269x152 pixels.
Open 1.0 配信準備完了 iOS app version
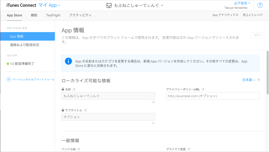[x=22, y=64]
